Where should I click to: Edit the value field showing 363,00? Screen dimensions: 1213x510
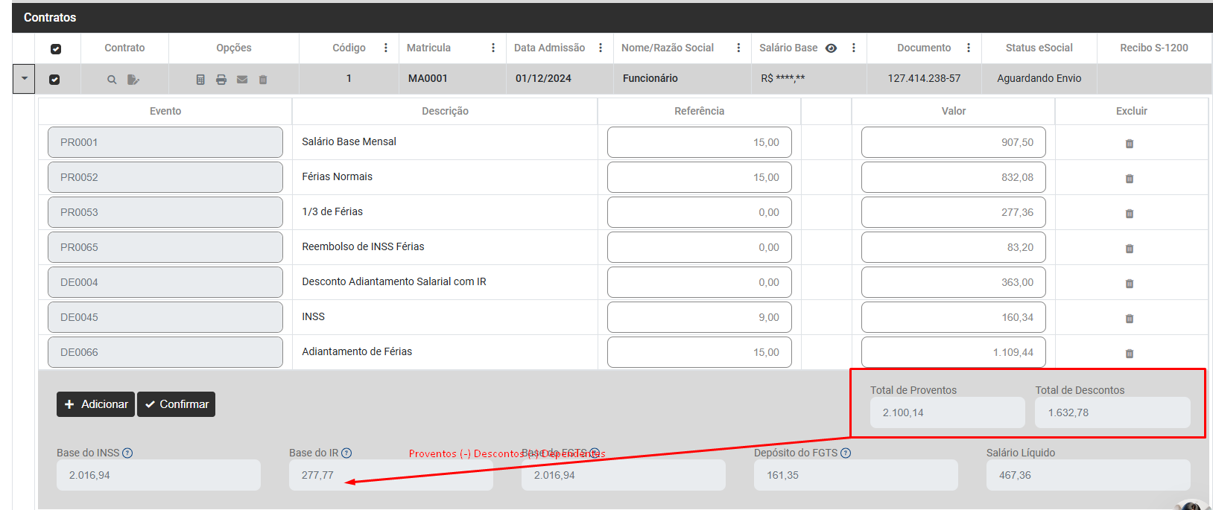pos(954,282)
